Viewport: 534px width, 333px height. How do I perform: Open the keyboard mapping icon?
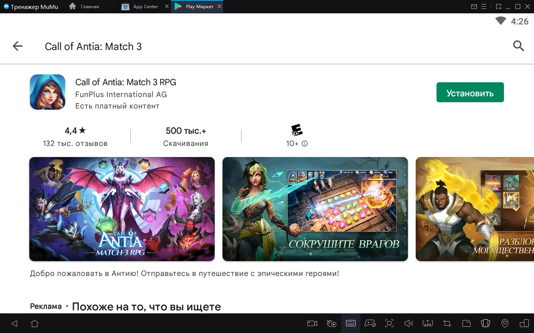351,323
